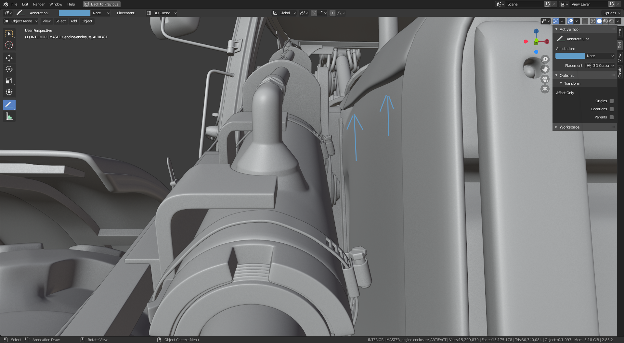The height and width of the screenshot is (343, 624).
Task: Toggle viewport gizmos
Action: pyautogui.click(x=556, y=21)
